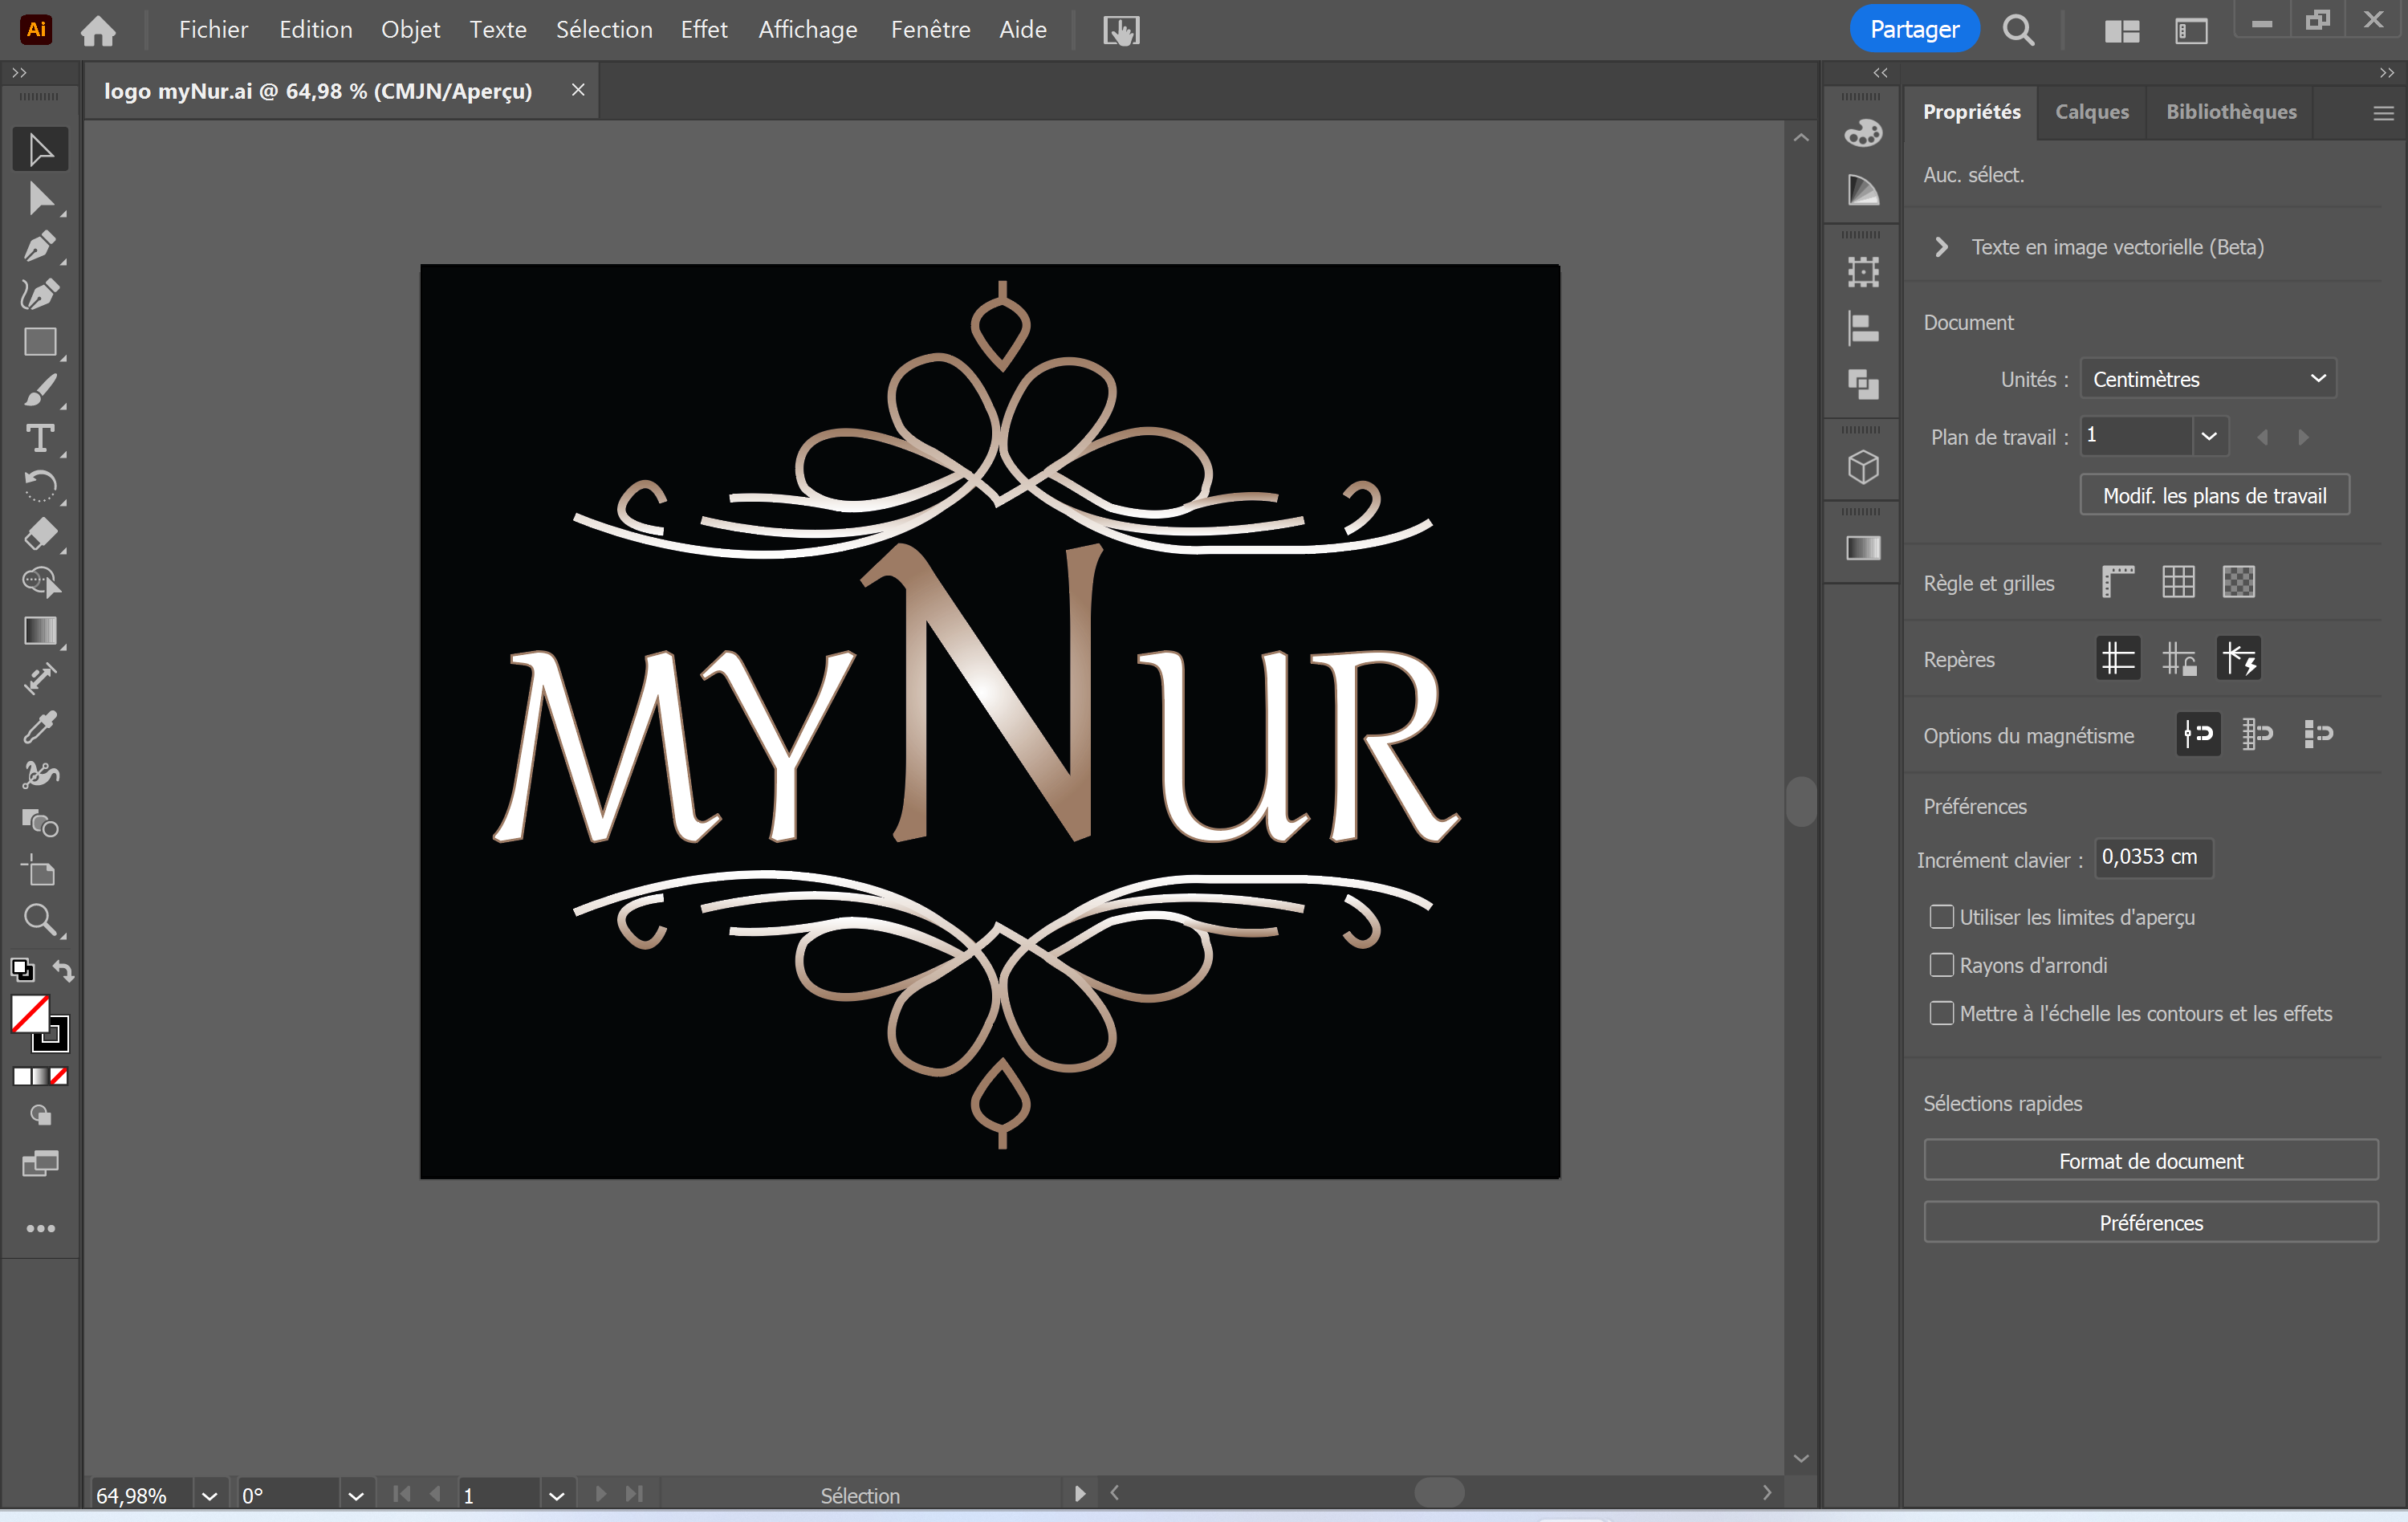The image size is (2408, 1522).
Task: Select the Pen tool
Action: tap(40, 246)
